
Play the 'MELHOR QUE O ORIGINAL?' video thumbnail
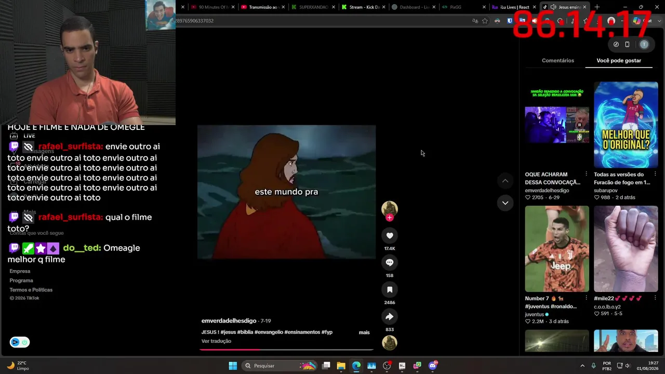[626, 125]
